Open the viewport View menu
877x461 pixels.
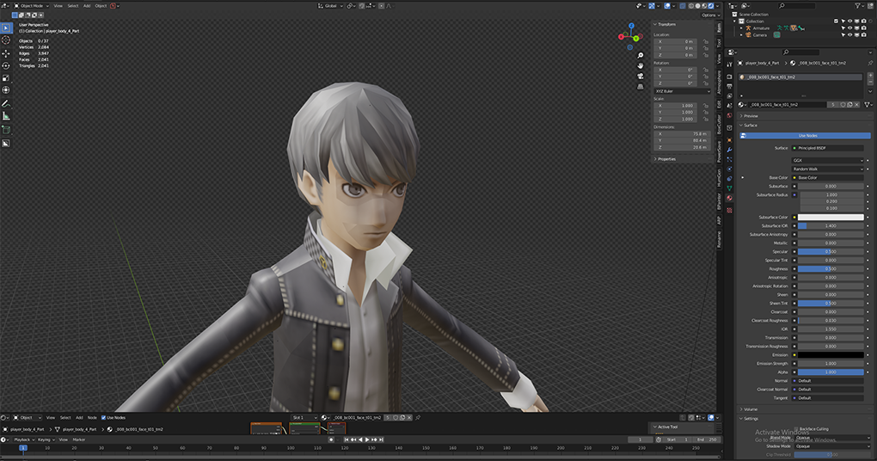click(58, 6)
